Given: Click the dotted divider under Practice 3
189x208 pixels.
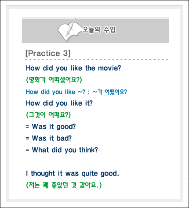Looking at the screenshot, I should tap(96, 60).
